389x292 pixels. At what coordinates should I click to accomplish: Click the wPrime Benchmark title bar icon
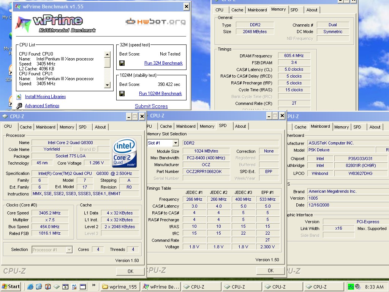[x=18, y=6]
